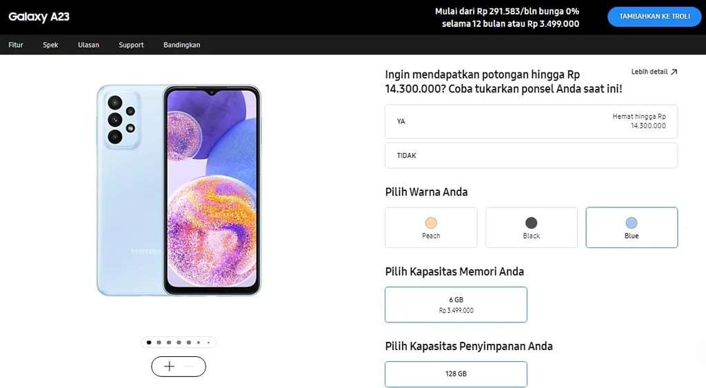Choose YA trade-in option
The width and height of the screenshot is (706, 388).
(x=532, y=121)
